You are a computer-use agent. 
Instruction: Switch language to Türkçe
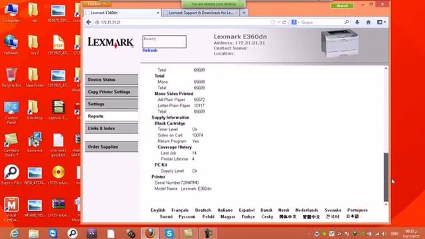click(x=248, y=217)
